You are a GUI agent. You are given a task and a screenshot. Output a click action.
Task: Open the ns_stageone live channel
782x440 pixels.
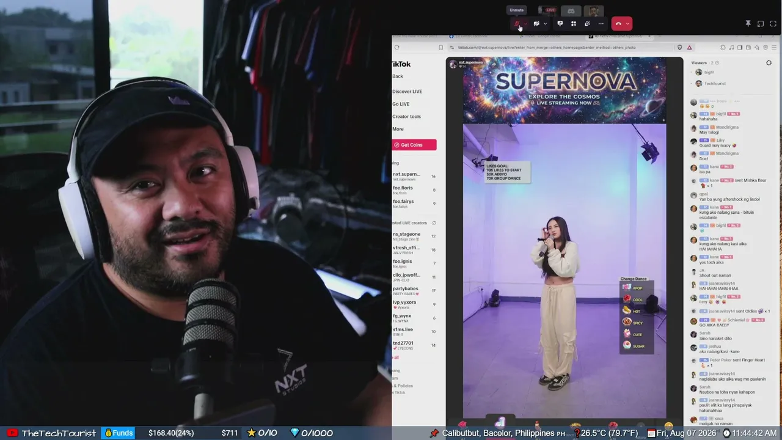coord(414,236)
